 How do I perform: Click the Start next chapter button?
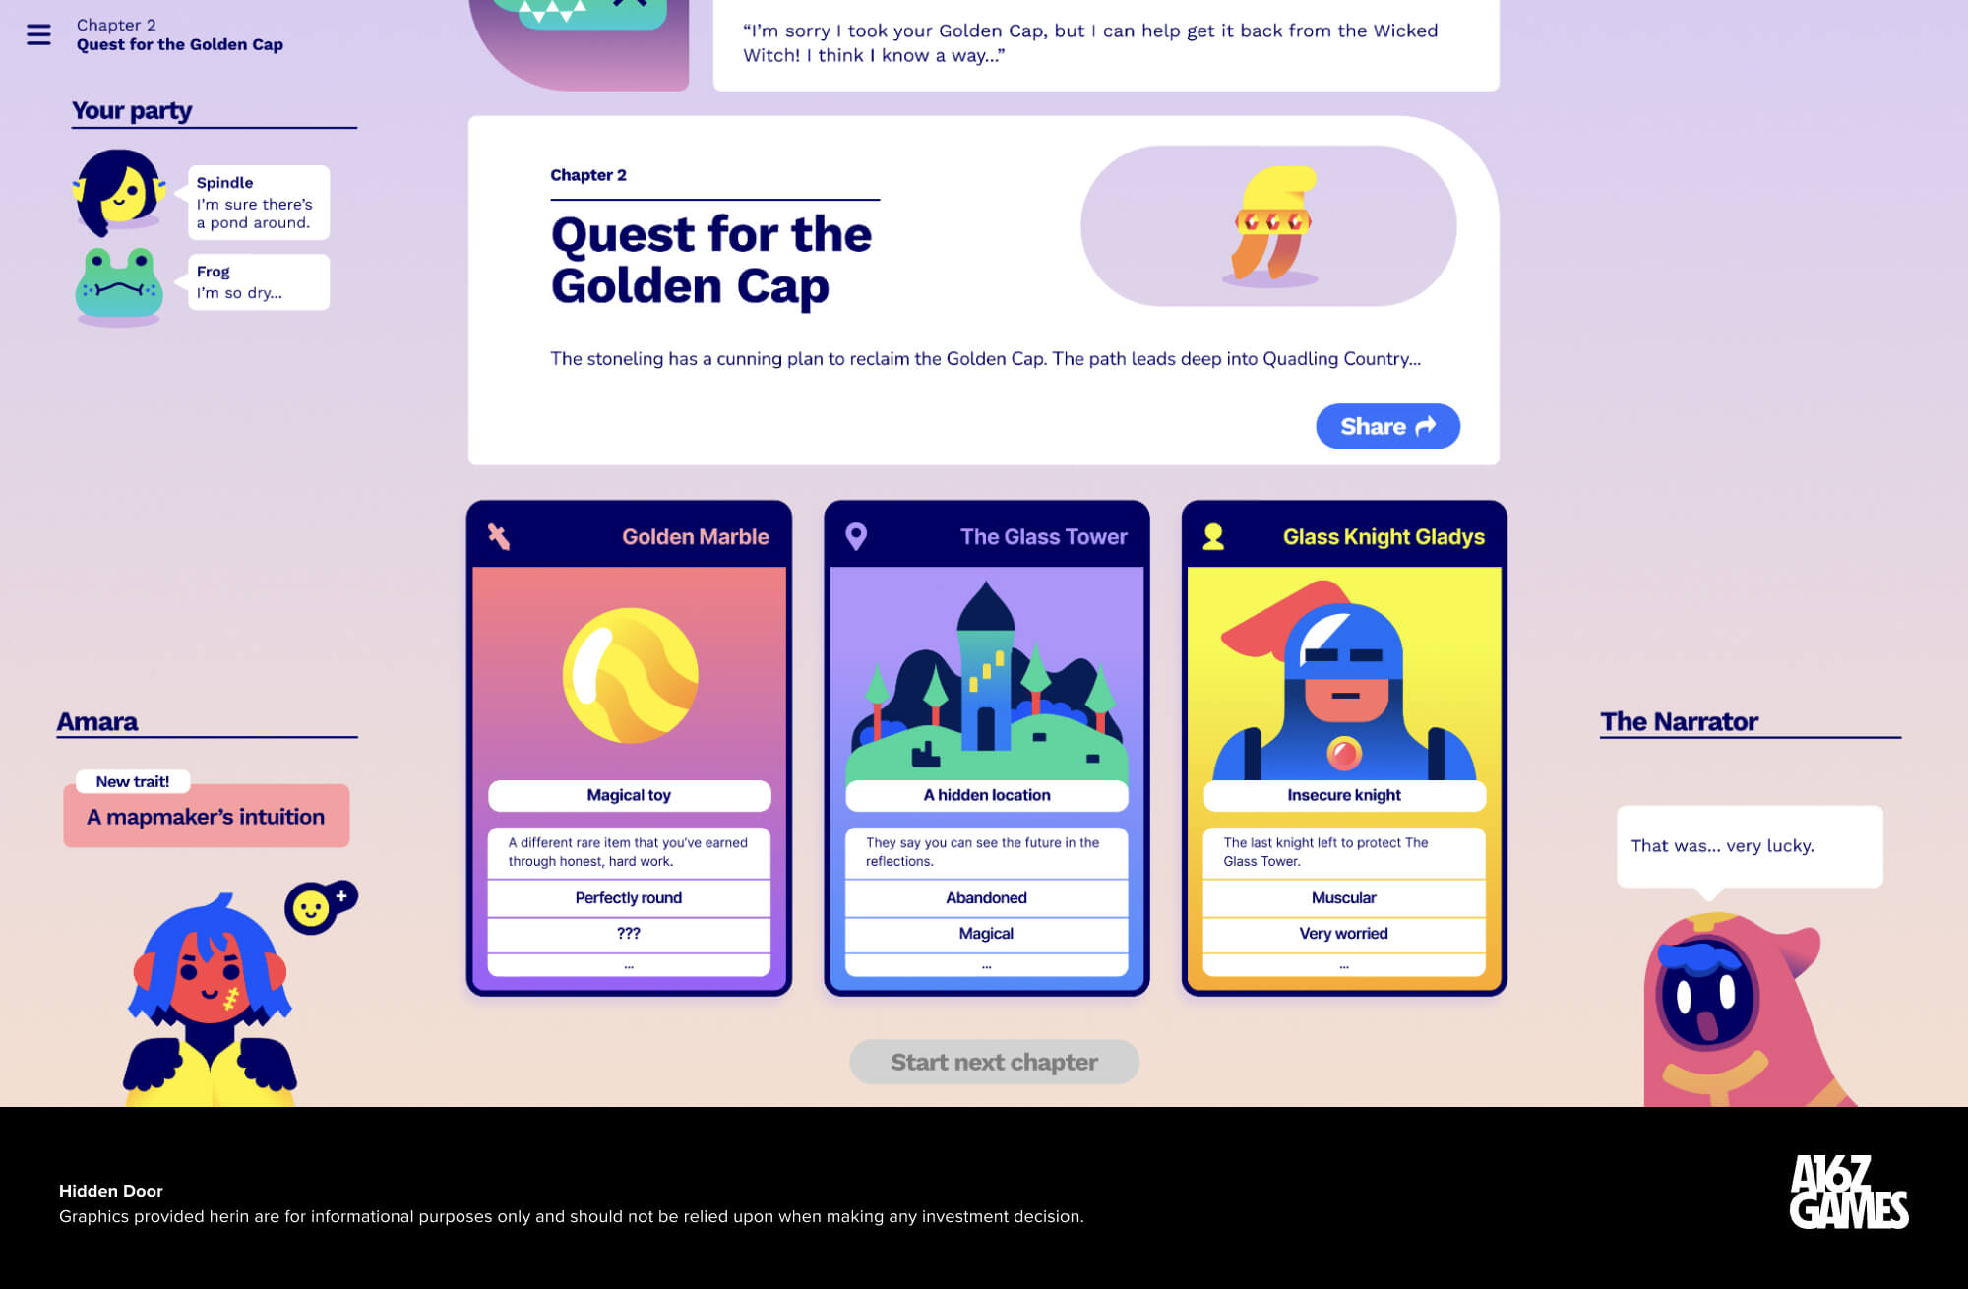tap(996, 1062)
